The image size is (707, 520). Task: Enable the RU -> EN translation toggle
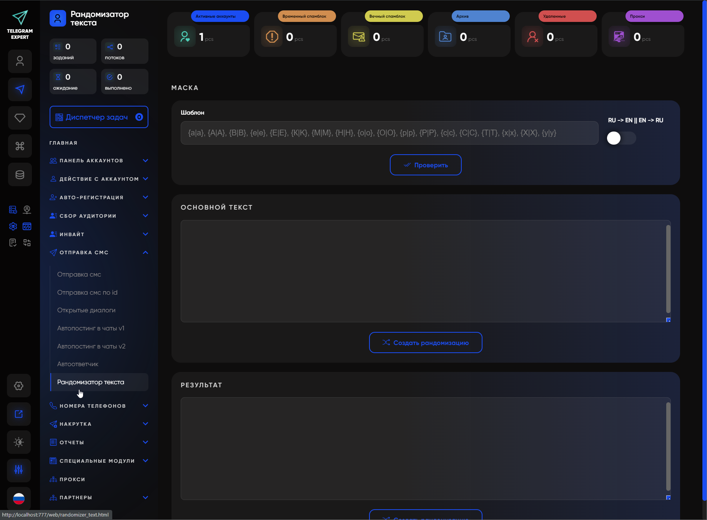click(x=620, y=138)
